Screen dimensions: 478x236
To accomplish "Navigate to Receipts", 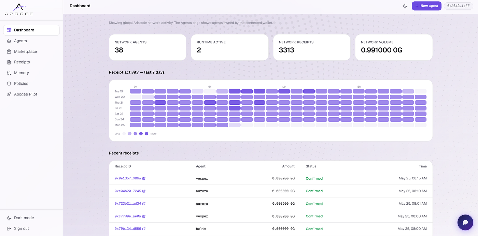I will point(31,62).
